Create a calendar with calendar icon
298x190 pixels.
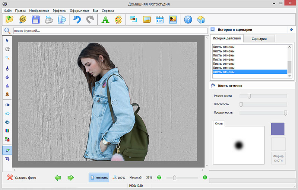tap(160, 20)
